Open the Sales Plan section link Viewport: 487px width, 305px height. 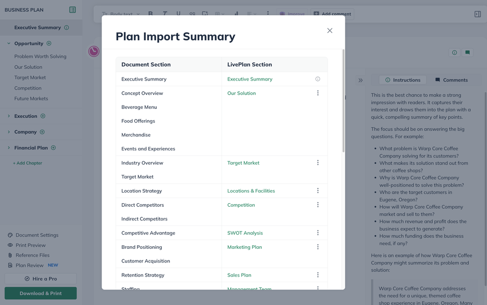click(x=239, y=275)
